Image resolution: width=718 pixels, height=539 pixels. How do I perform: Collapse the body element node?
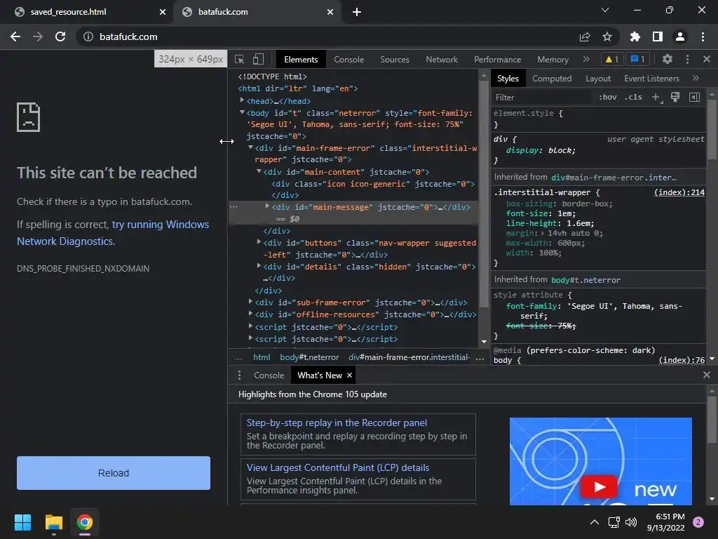(242, 112)
